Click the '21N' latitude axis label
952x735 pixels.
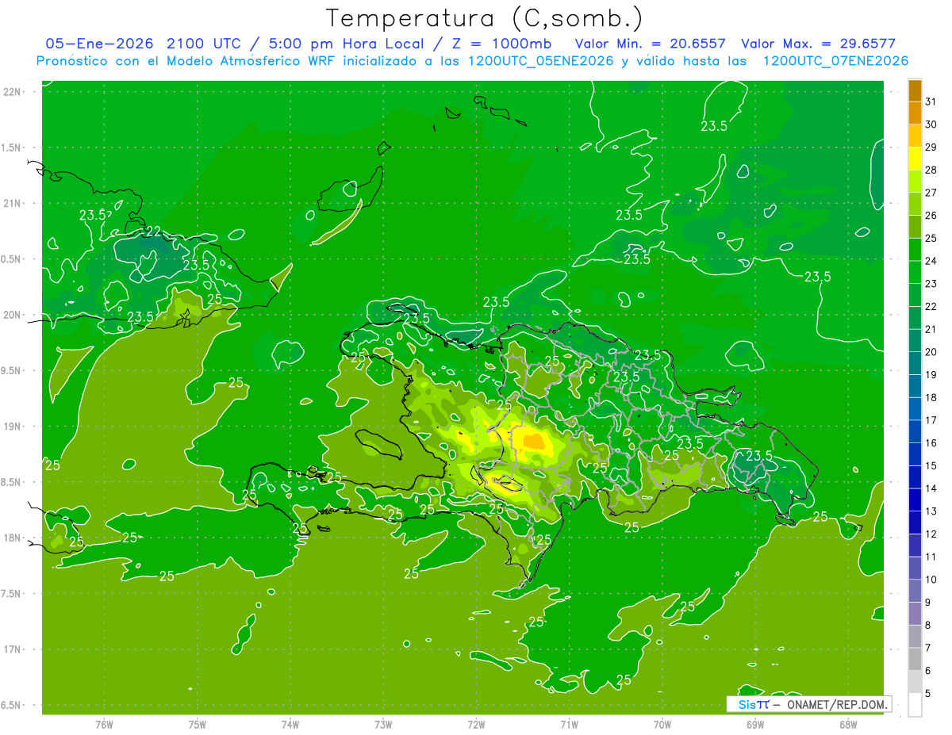coord(12,204)
